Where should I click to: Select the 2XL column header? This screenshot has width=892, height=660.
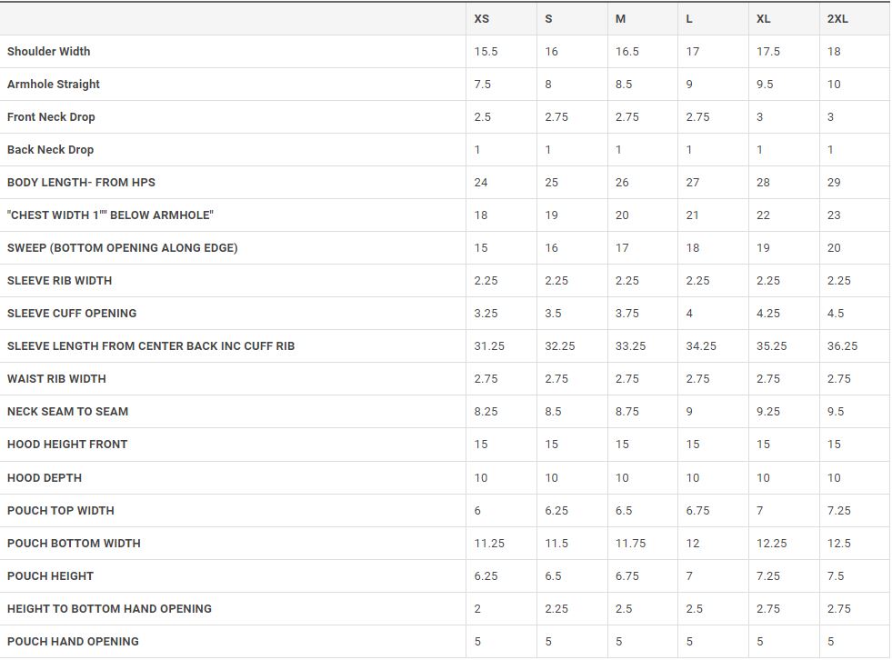[x=837, y=19]
